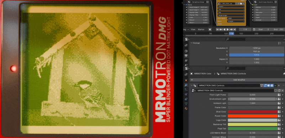The image size is (285, 138).
Task: Toggle modifier Show in Viewport icon
Action: (x=269, y=85)
